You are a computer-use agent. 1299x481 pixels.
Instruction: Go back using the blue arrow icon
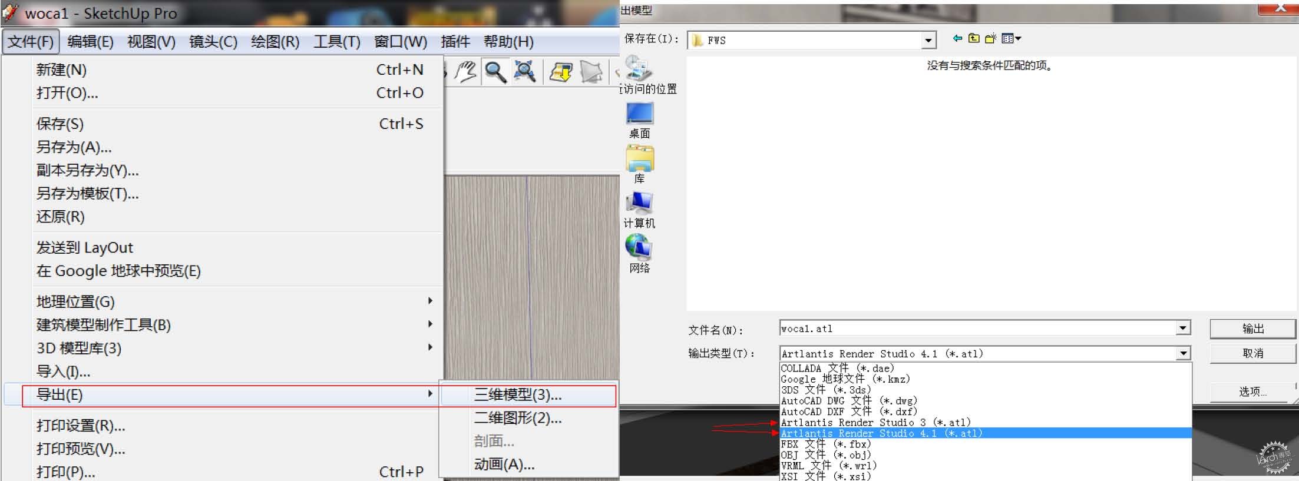[957, 38]
